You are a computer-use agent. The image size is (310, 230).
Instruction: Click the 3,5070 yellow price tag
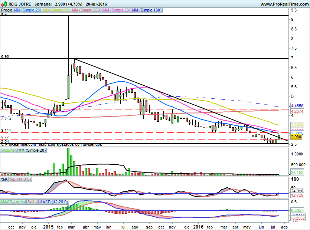(x=297, y=125)
